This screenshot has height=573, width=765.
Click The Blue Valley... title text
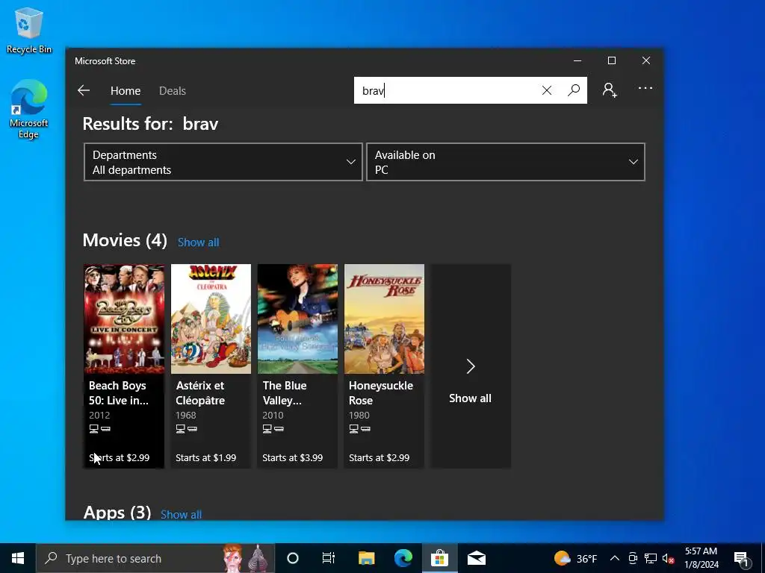(285, 392)
